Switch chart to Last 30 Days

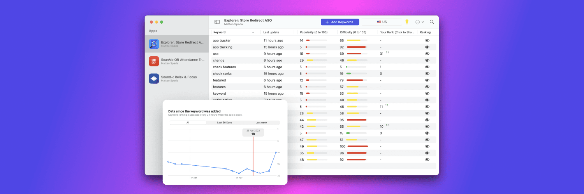tap(224, 123)
